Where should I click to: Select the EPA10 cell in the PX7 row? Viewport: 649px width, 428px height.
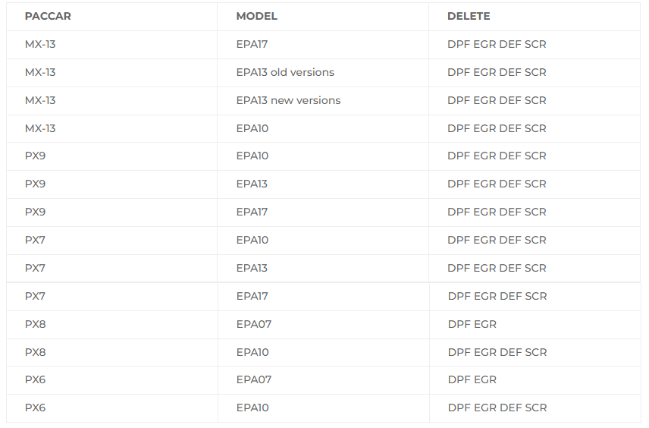[x=252, y=240]
